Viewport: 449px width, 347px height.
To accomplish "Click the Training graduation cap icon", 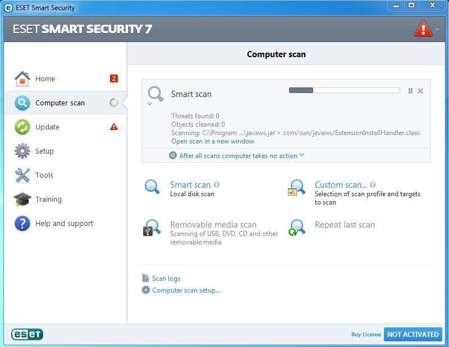I will coord(21,199).
